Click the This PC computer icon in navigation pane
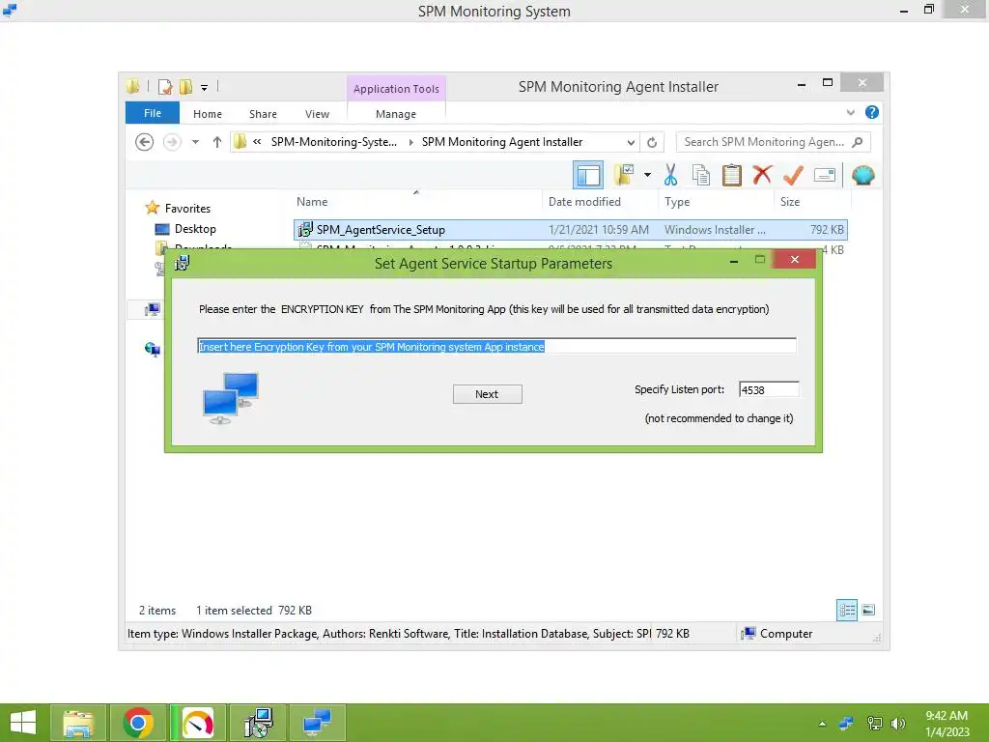Image resolution: width=989 pixels, height=742 pixels. (x=152, y=309)
